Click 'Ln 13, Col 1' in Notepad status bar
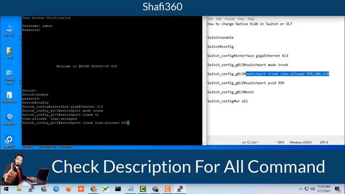 tap(250, 142)
